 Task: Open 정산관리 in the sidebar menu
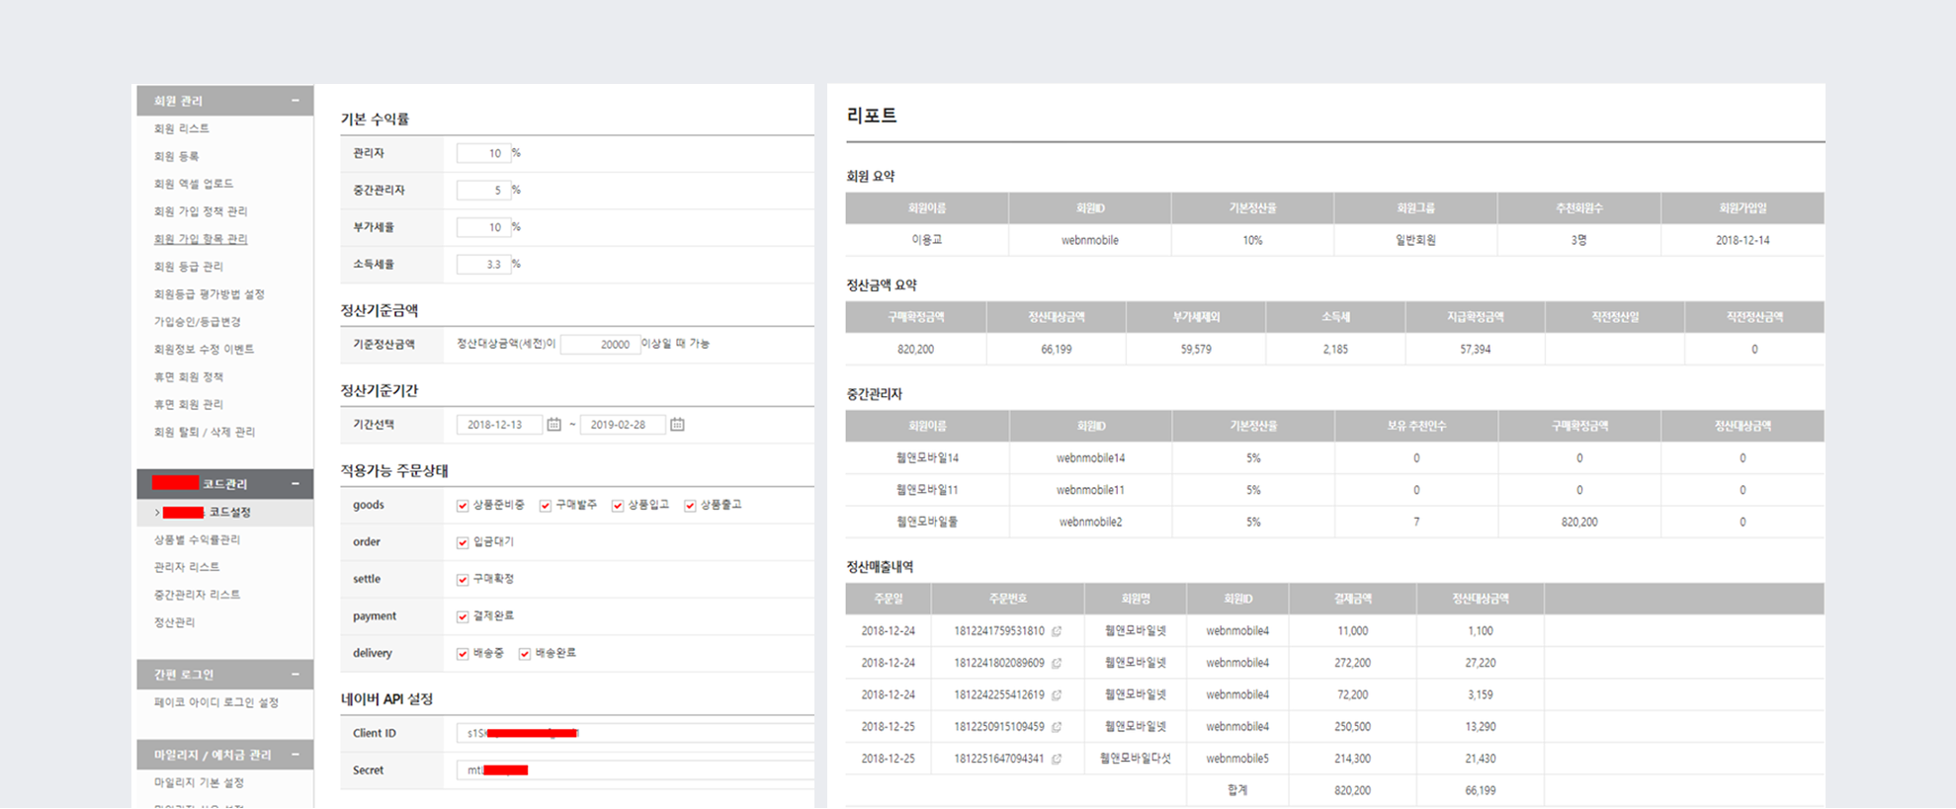pos(175,622)
